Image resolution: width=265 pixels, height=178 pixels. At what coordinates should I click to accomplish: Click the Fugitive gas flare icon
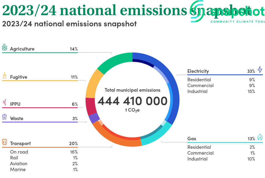click(5, 76)
